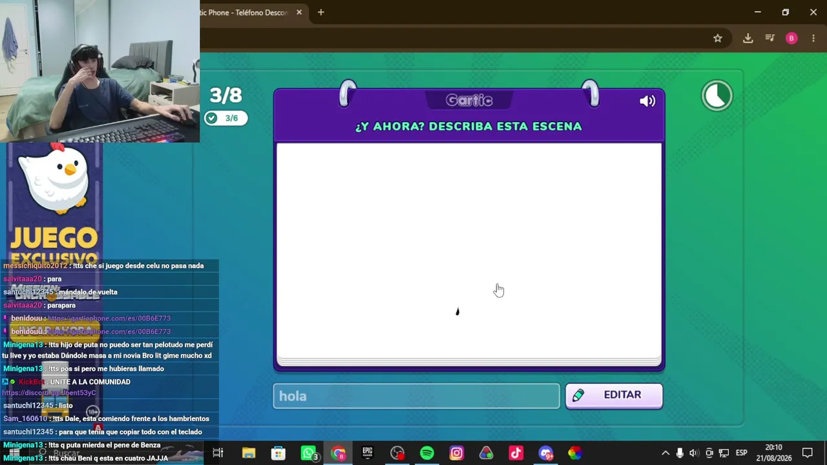The width and height of the screenshot is (827, 465).
Task: Open the Chrome downloads icon
Action: 748,38
